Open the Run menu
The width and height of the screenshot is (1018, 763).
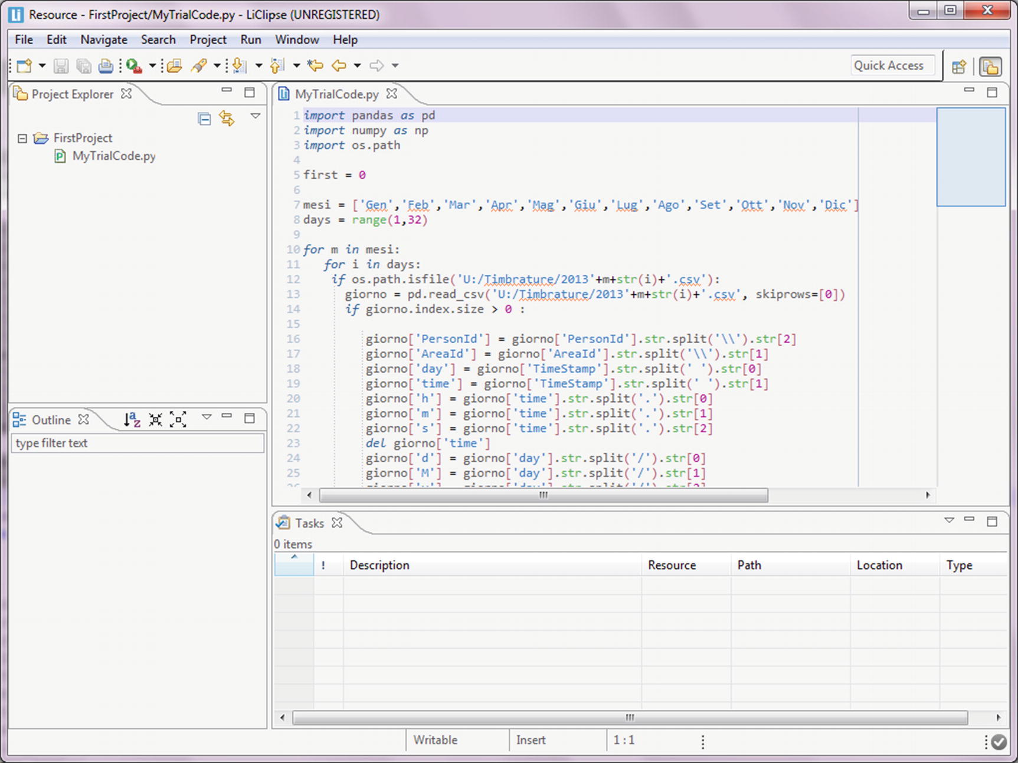(251, 40)
